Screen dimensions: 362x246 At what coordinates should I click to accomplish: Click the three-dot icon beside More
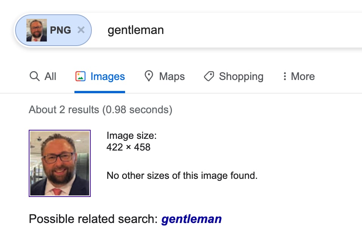pos(285,76)
